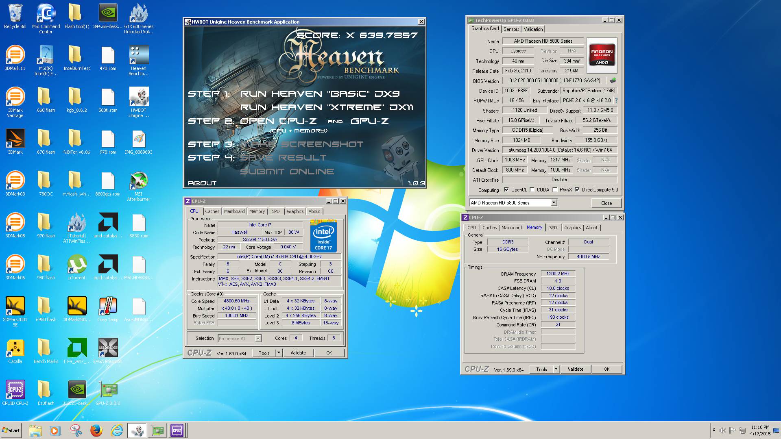Open IntelBurnTest folder icon
The image size is (781, 439).
coord(77,58)
